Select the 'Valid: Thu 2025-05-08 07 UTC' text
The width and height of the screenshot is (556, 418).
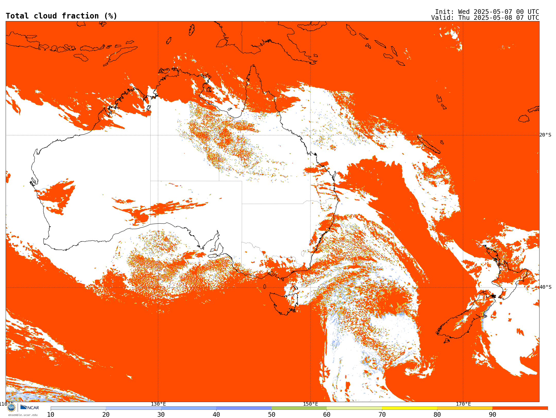(485, 18)
